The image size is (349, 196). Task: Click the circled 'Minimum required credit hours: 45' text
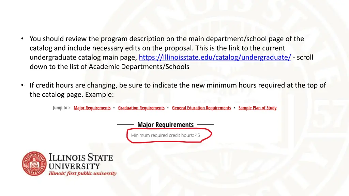pyautogui.click(x=166, y=135)
